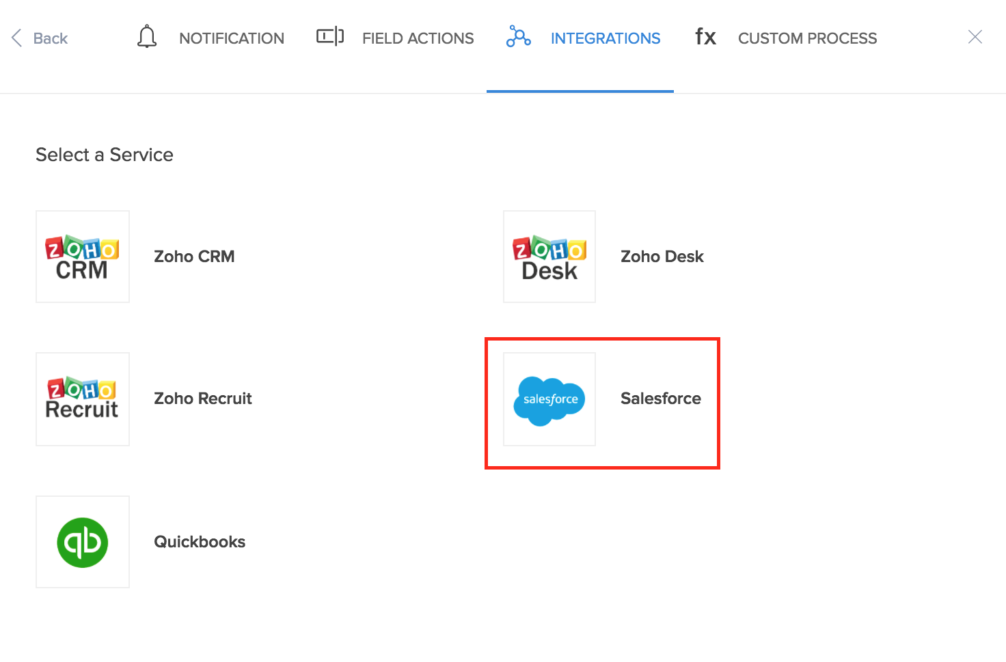Image resolution: width=1006 pixels, height=662 pixels.
Task: Select the Zoho Recruit logo tile
Action: pyautogui.click(x=83, y=399)
